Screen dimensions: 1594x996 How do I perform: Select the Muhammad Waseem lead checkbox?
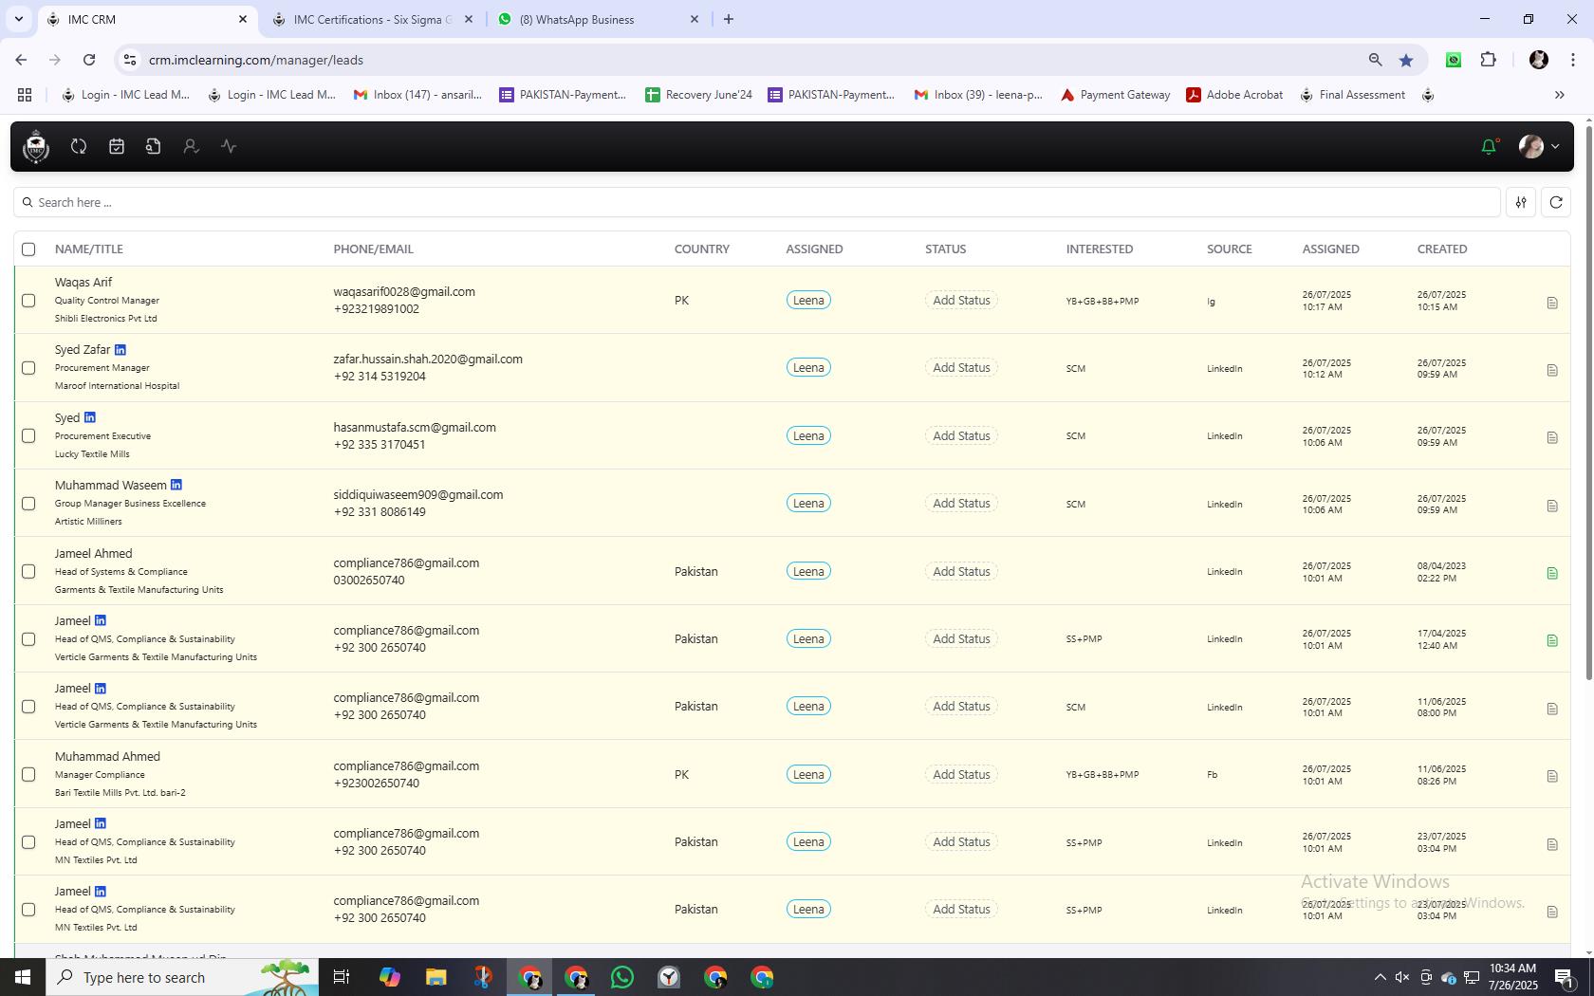28,503
